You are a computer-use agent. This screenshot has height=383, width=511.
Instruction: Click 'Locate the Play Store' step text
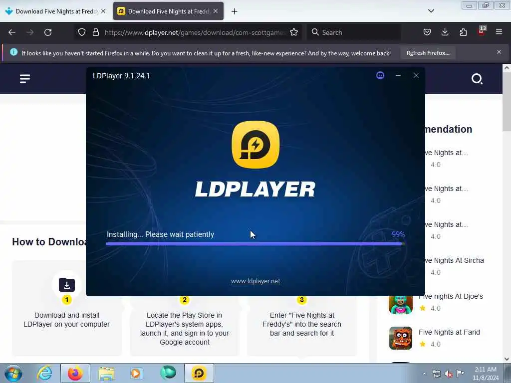185,329
